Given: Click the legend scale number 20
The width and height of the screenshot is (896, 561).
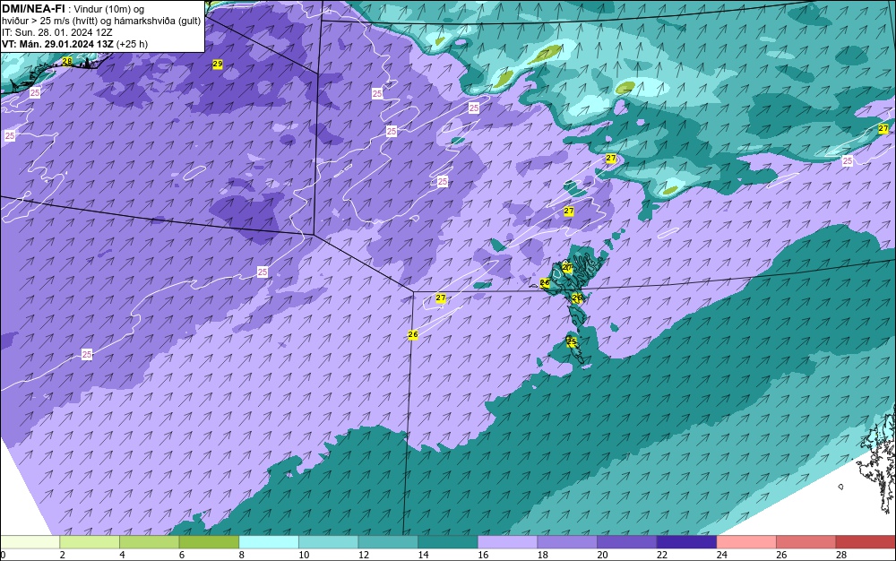Looking at the screenshot, I should [x=602, y=555].
